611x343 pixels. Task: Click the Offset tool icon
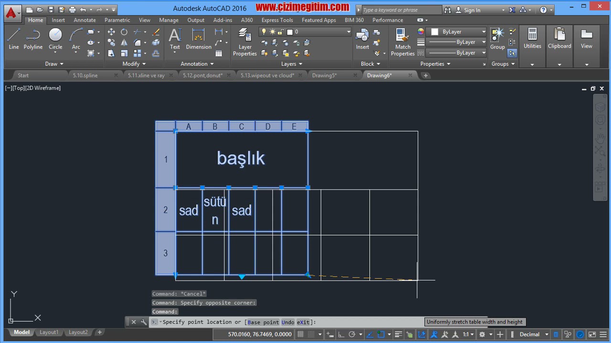click(x=156, y=53)
